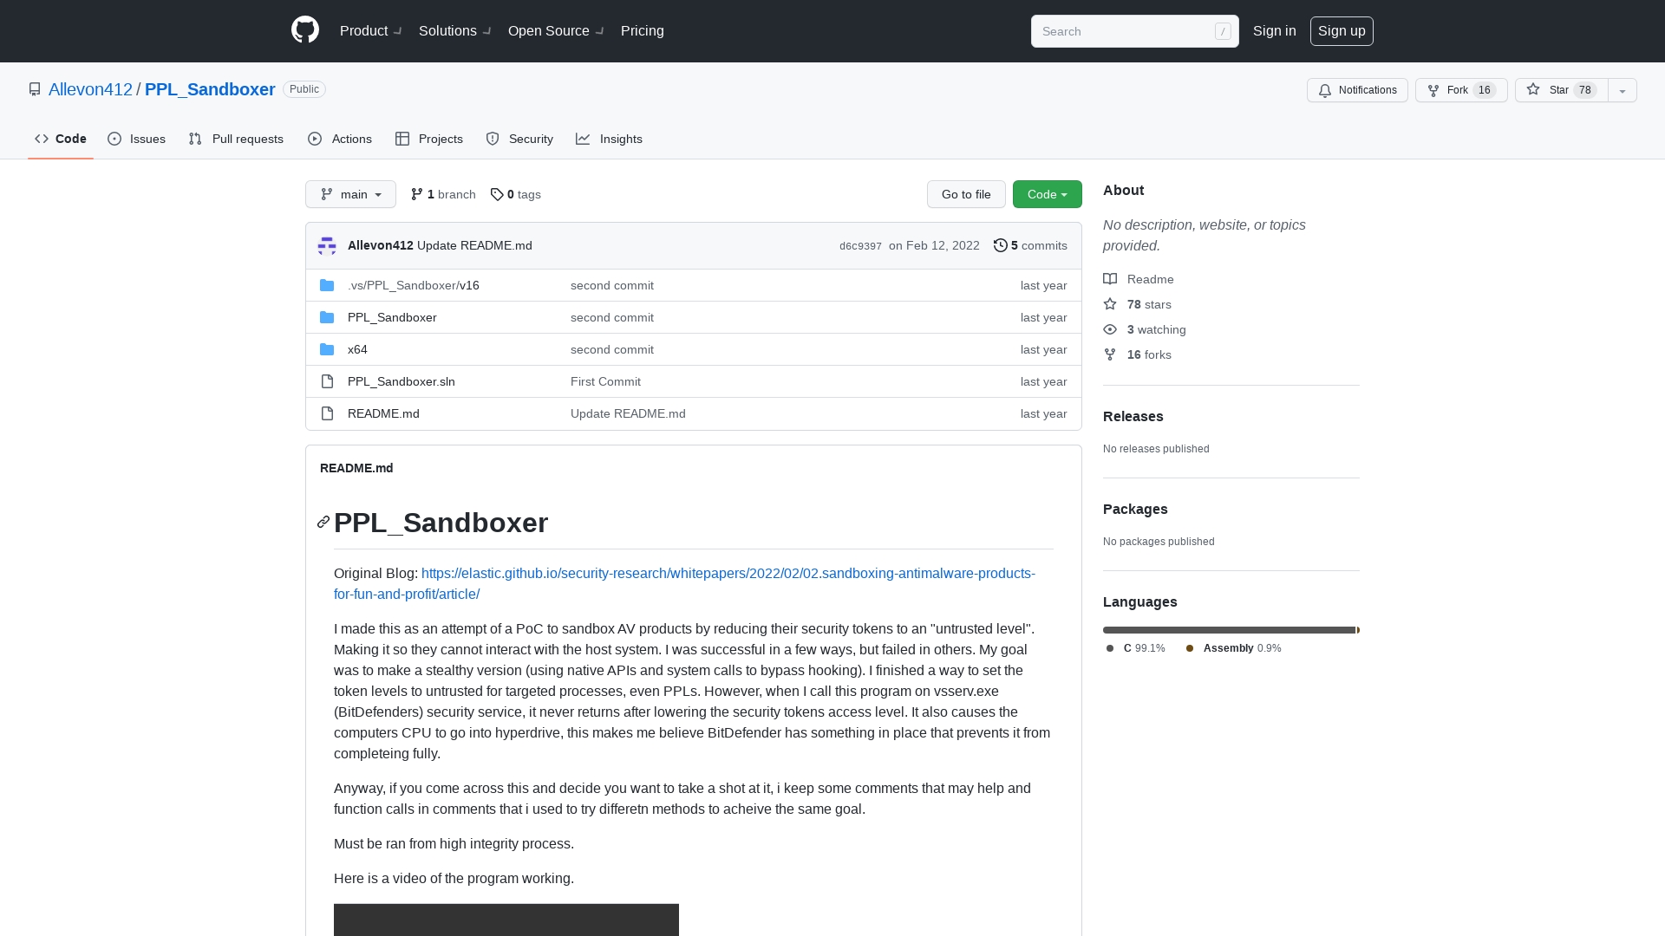
Task: Open the Projects tab
Action: tap(429, 139)
